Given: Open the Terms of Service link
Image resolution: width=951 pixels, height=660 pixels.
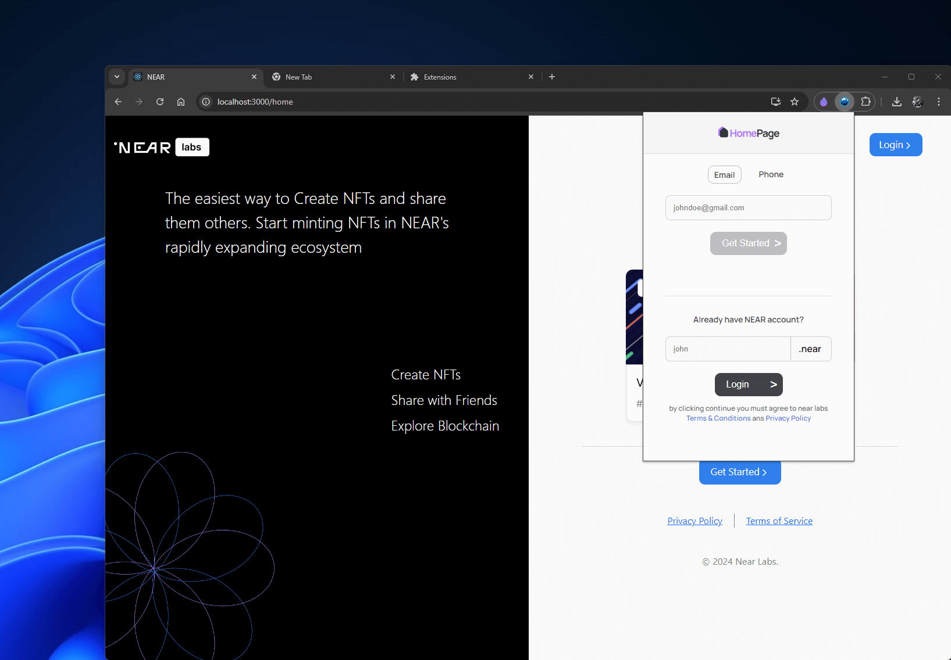Looking at the screenshot, I should (779, 521).
